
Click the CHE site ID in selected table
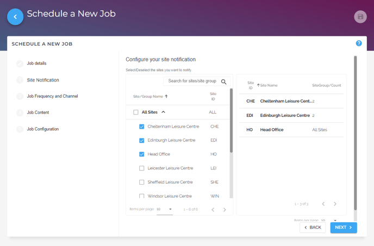tap(251, 101)
